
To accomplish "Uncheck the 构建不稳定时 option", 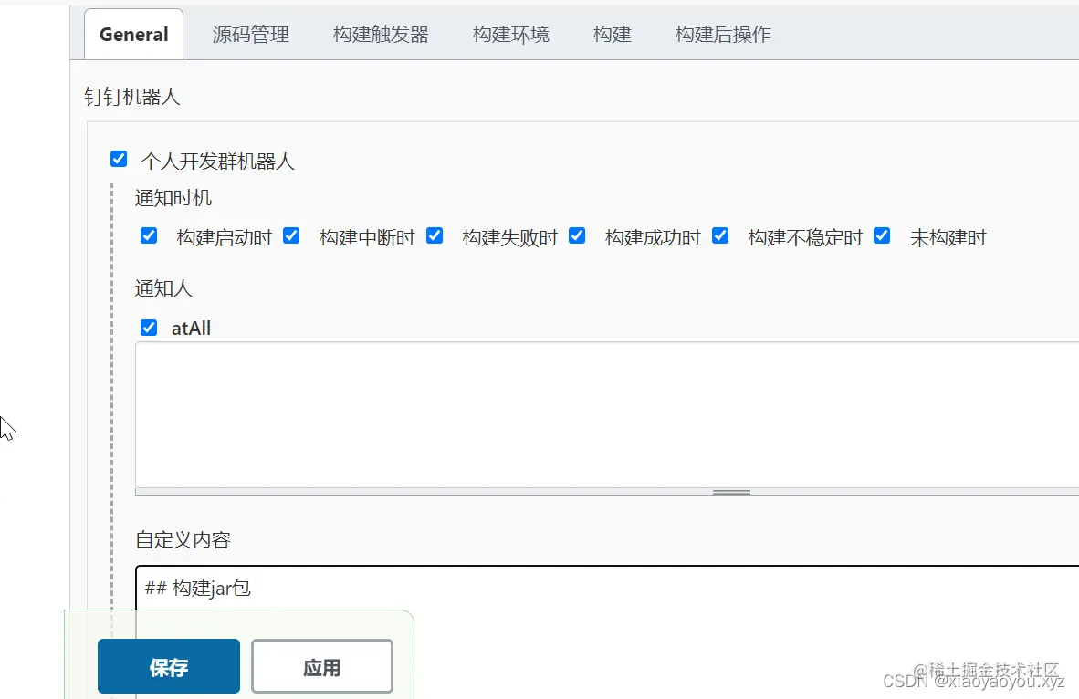I will [x=720, y=235].
